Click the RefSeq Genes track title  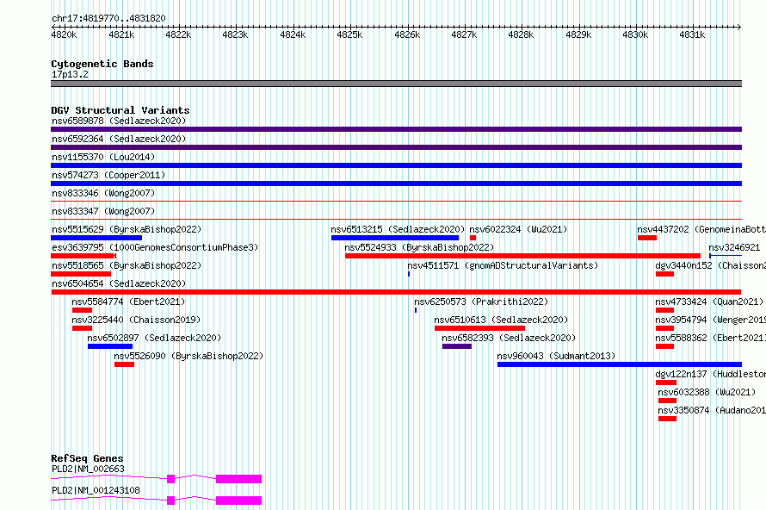tap(87, 458)
